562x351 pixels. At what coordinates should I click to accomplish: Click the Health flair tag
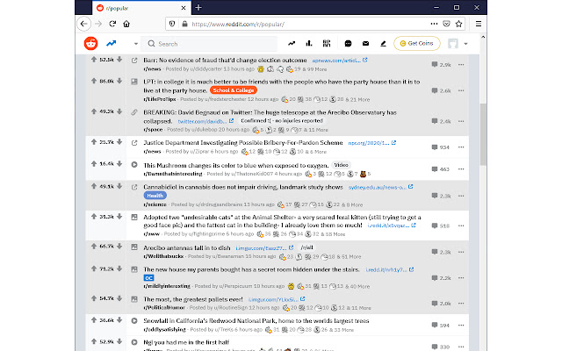tap(155, 196)
